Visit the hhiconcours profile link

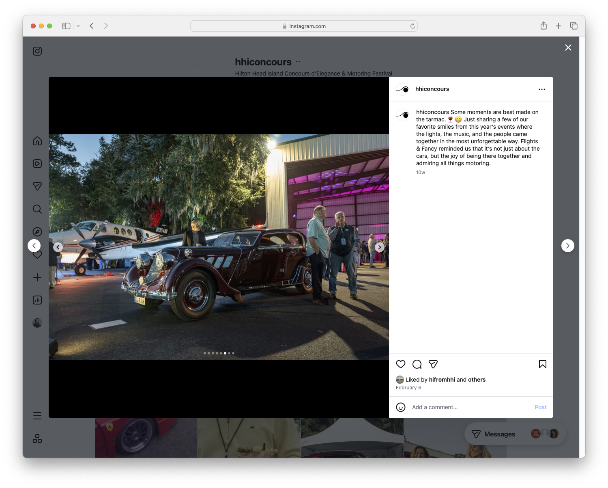pyautogui.click(x=432, y=89)
